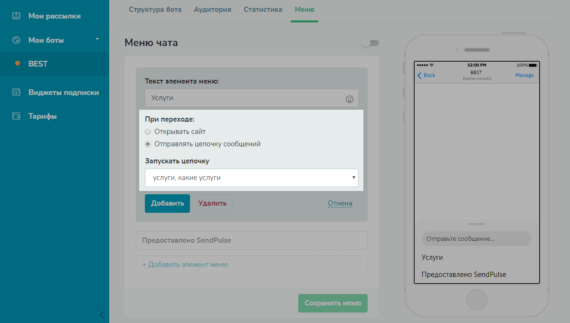570x323 pixels.
Task: Click the orange dot beside BEST bot
Action: pos(18,63)
